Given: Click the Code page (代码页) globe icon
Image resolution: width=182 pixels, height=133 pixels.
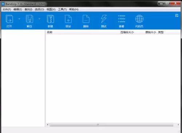Looking at the screenshot, I should (x=139, y=19).
